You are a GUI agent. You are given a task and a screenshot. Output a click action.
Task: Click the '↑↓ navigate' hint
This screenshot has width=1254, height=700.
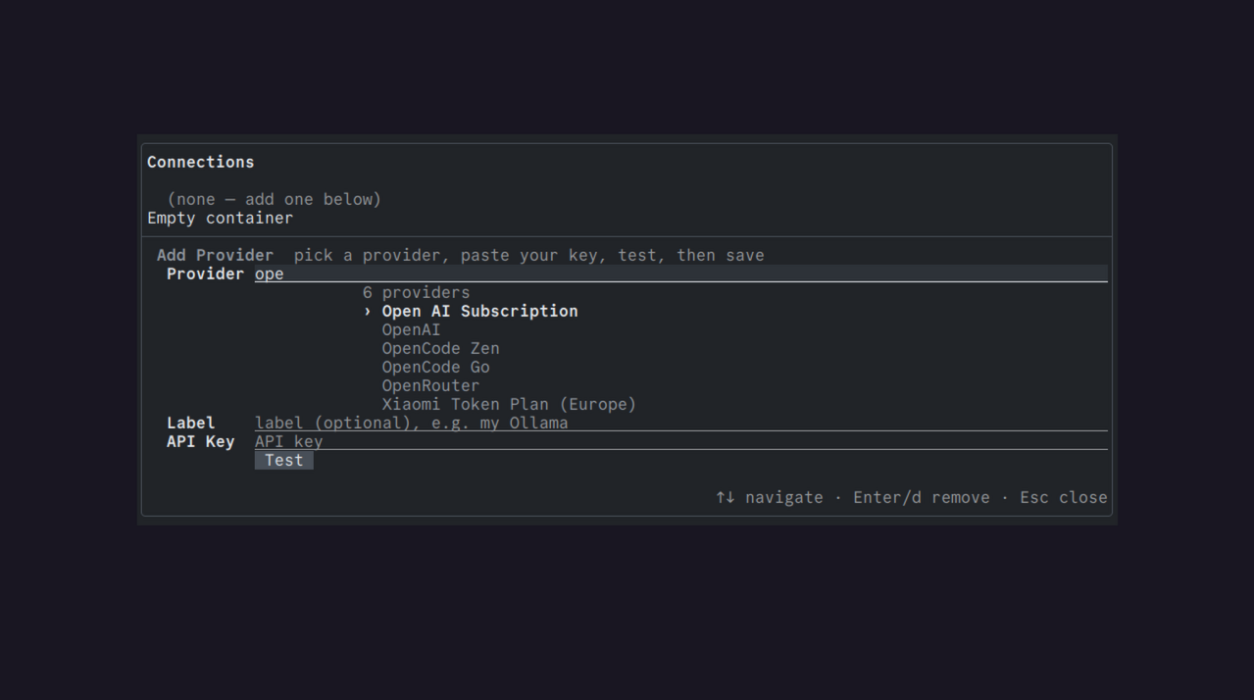pos(769,497)
